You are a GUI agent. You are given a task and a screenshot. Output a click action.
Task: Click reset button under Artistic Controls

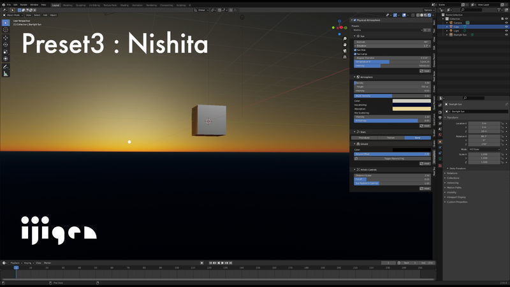[x=425, y=188]
